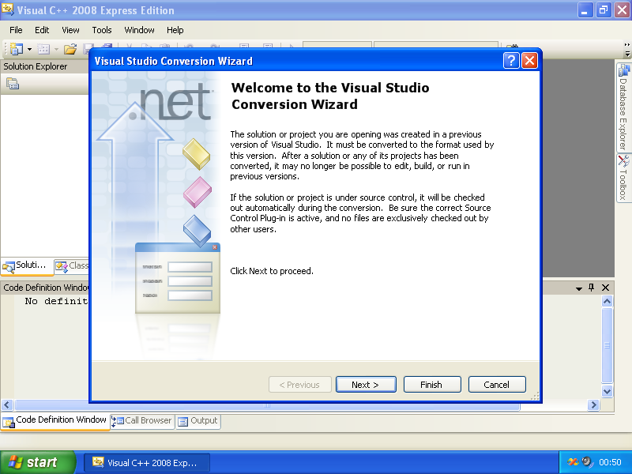Switch to the Call Browser tab
This screenshot has width=632, height=474.
[x=142, y=421]
